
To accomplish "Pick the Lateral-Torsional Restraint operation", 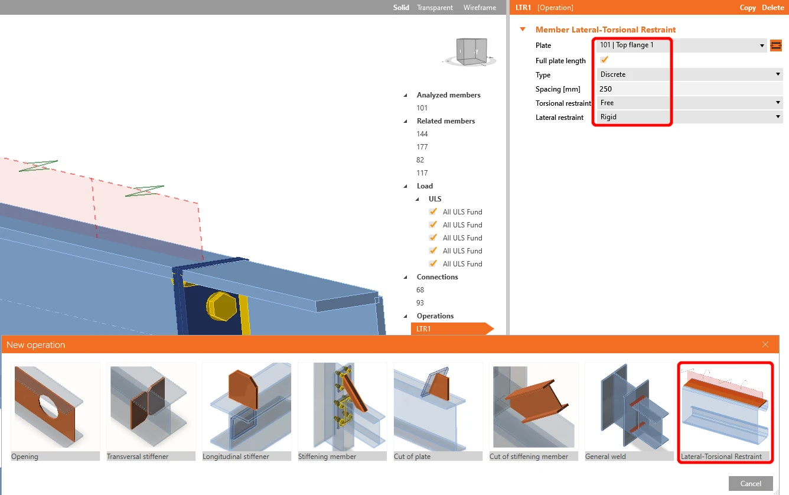I will (725, 412).
